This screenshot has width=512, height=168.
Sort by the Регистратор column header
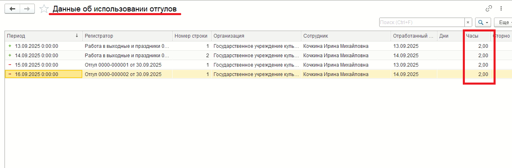point(127,36)
